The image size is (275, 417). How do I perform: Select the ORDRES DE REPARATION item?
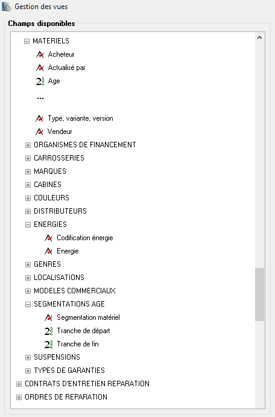tap(66, 397)
